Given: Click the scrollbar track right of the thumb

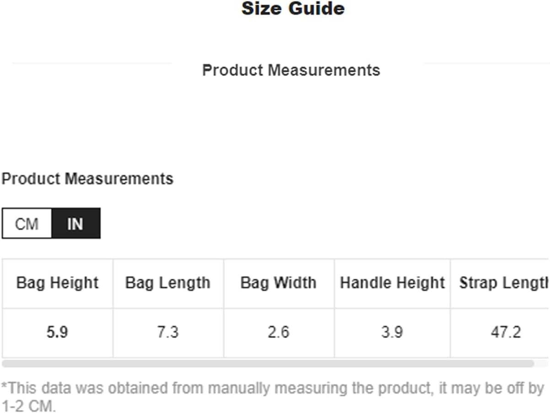Looking at the screenshot, I should pyautogui.click(x=541, y=364).
